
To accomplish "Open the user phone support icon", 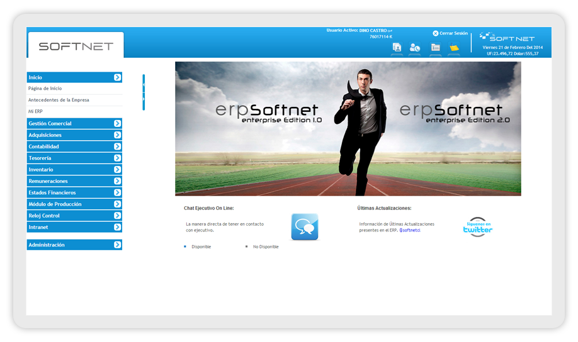I will point(415,47).
